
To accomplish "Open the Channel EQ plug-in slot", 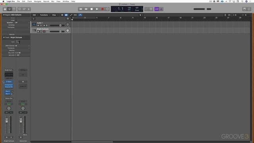I will 9,87.
